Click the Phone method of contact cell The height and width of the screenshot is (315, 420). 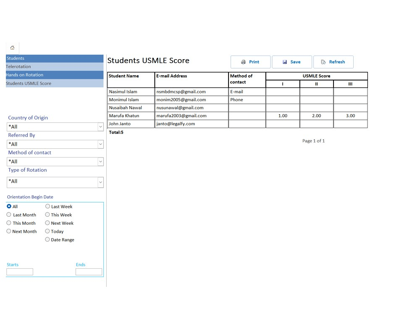pos(247,100)
